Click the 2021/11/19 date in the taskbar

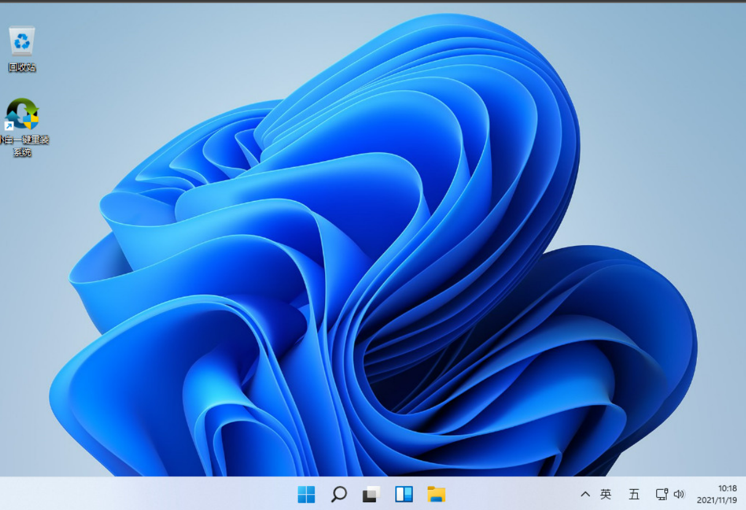tap(717, 500)
